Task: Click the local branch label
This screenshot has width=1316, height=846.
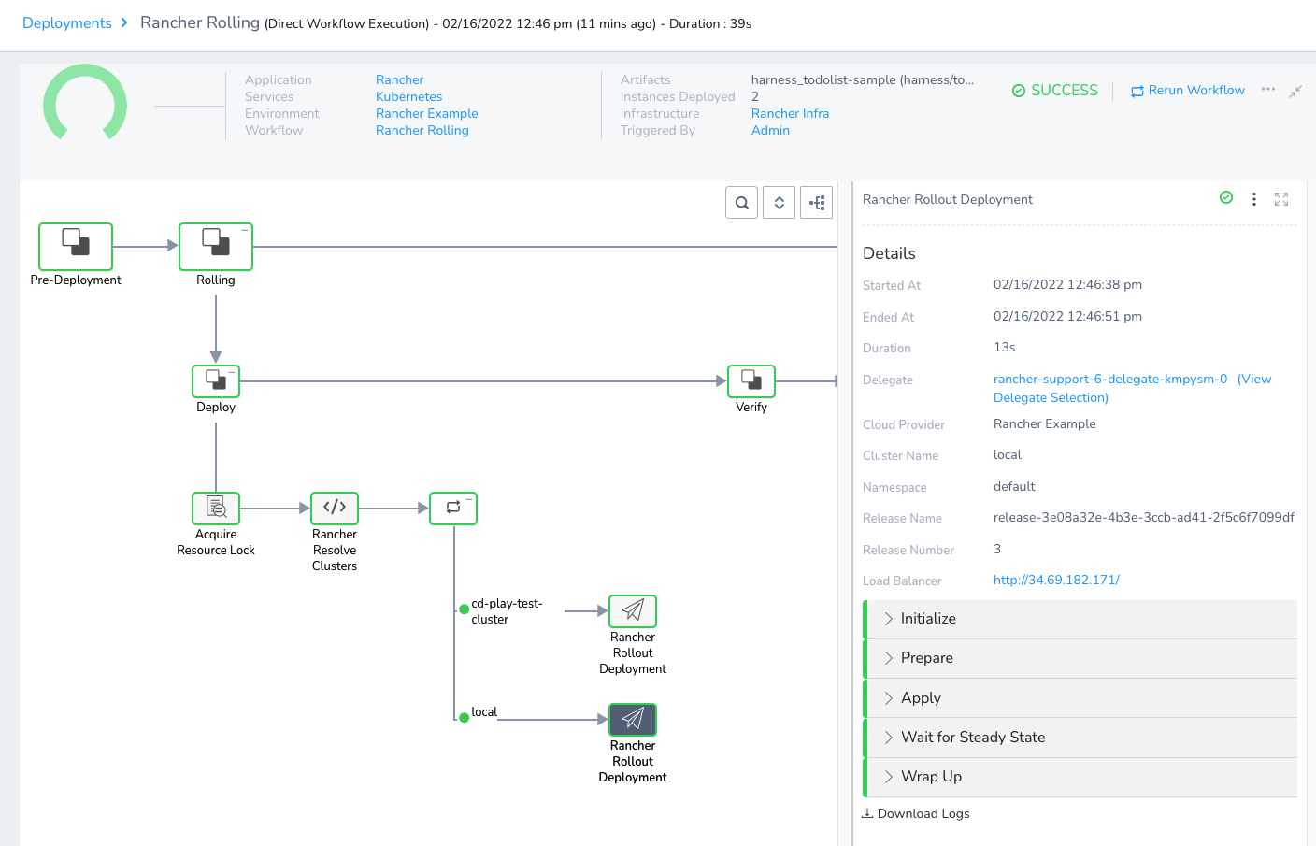Action: [x=484, y=711]
